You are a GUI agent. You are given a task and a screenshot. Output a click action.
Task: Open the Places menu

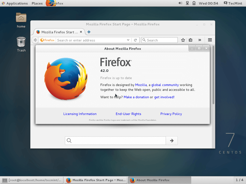[x=37, y=3]
